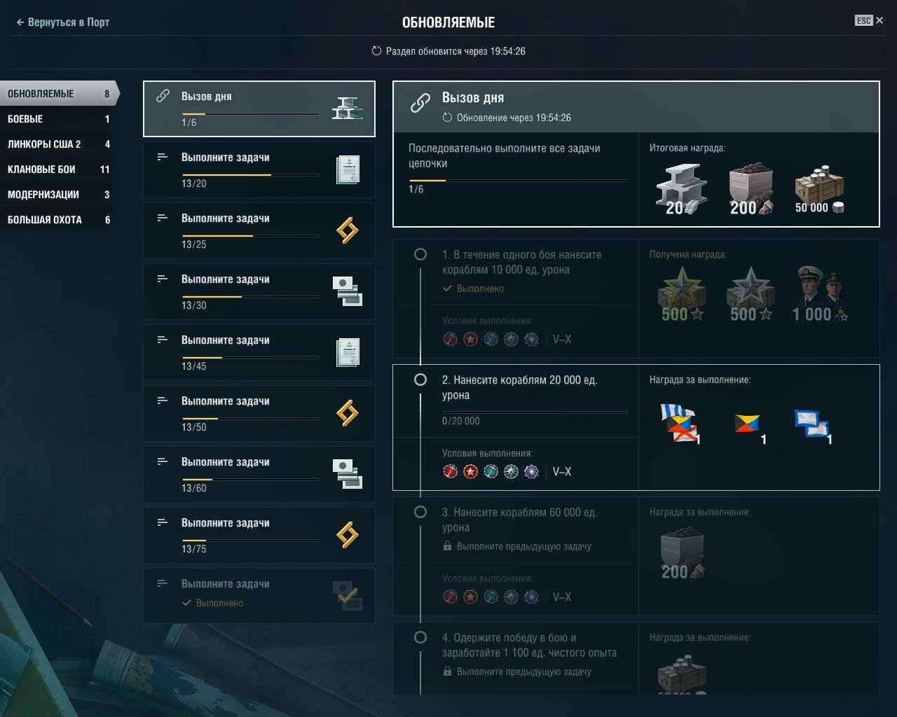Screen dimensions: 897x717
Task: Click the gold token icon on the 13/25 card
Action: [x=348, y=230]
